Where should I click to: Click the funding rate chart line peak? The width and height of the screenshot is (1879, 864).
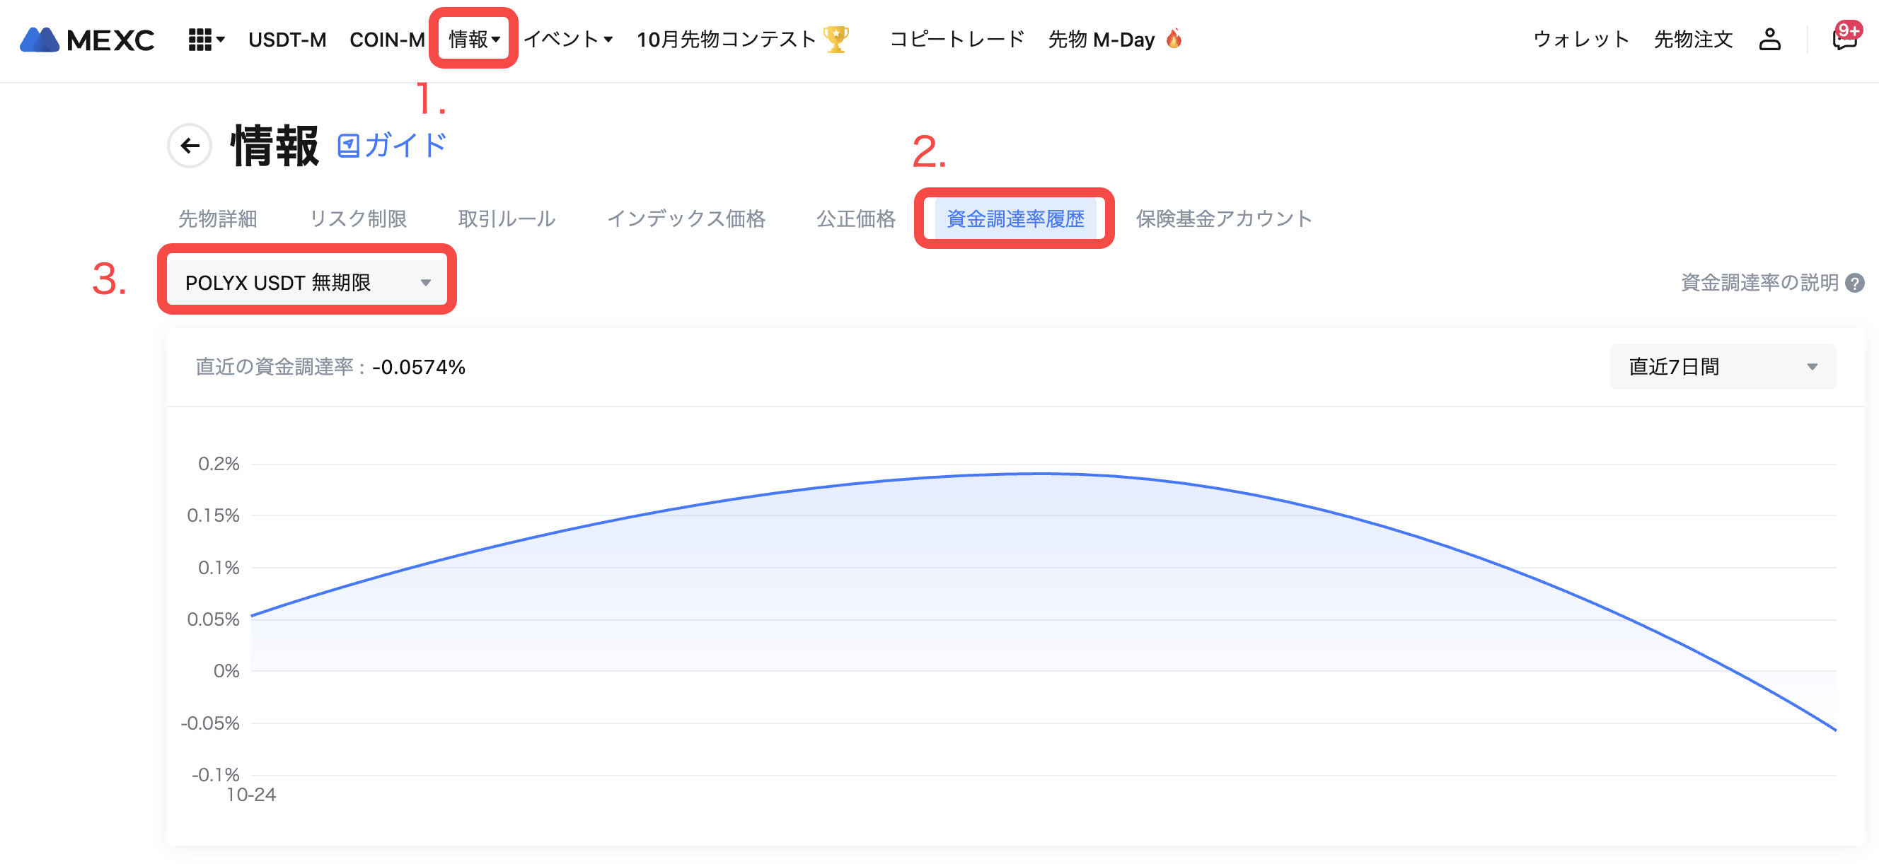[x=1039, y=474]
